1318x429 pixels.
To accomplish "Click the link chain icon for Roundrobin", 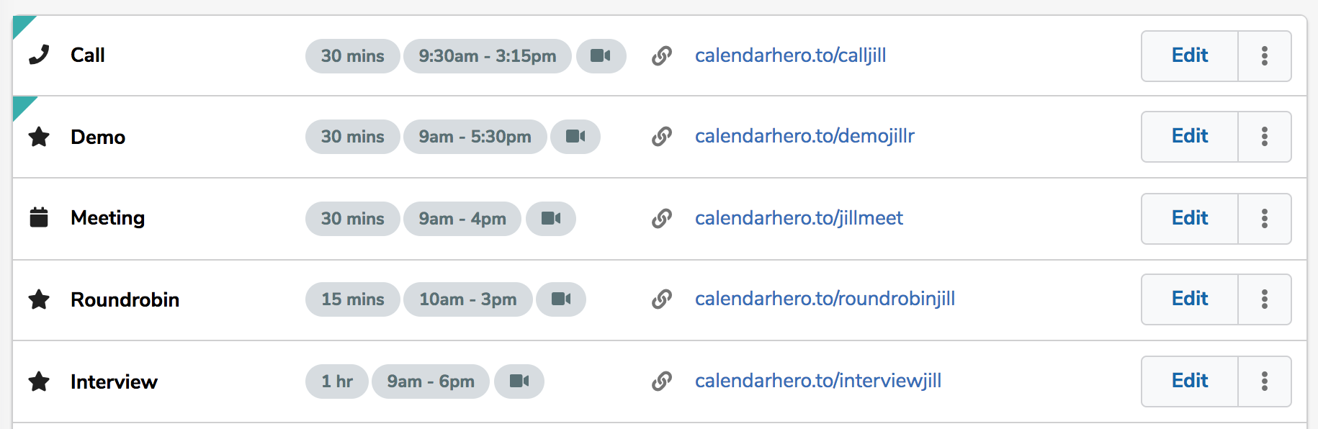I will pyautogui.click(x=662, y=299).
